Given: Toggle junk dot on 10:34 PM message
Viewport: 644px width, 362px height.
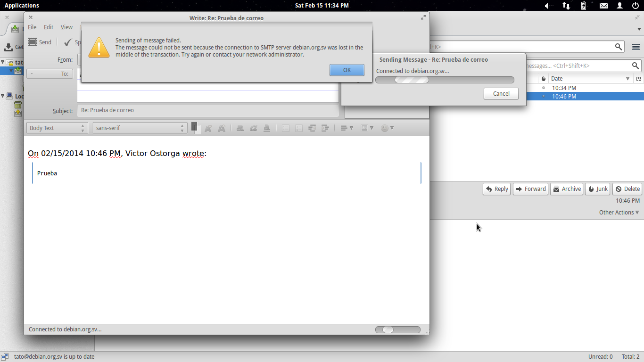Looking at the screenshot, I should click(x=544, y=88).
